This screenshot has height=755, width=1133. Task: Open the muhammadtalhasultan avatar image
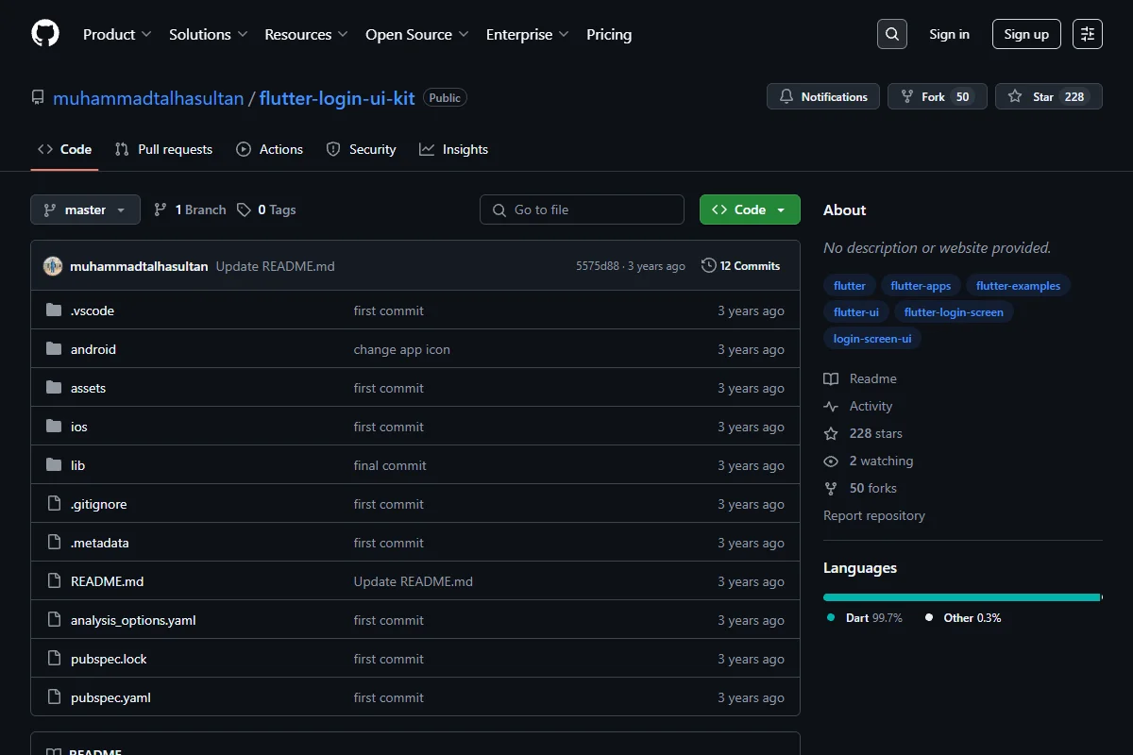point(53,266)
